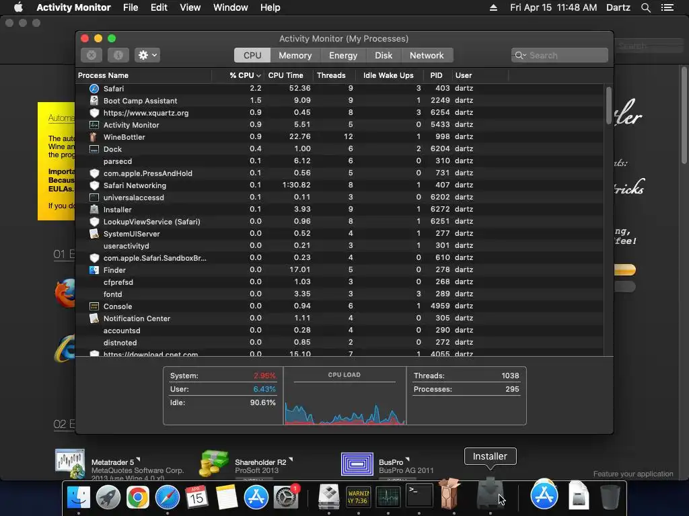Image resolution: width=689 pixels, height=516 pixels.
Task: Click the shield icon for https://www.xquartz.org
Action: click(94, 113)
